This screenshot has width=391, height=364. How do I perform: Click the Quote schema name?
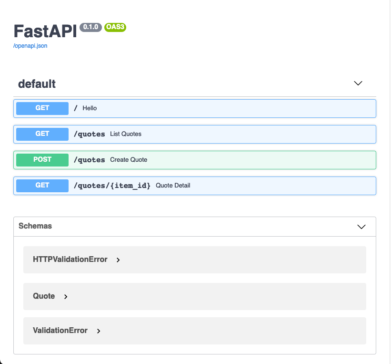(44, 296)
